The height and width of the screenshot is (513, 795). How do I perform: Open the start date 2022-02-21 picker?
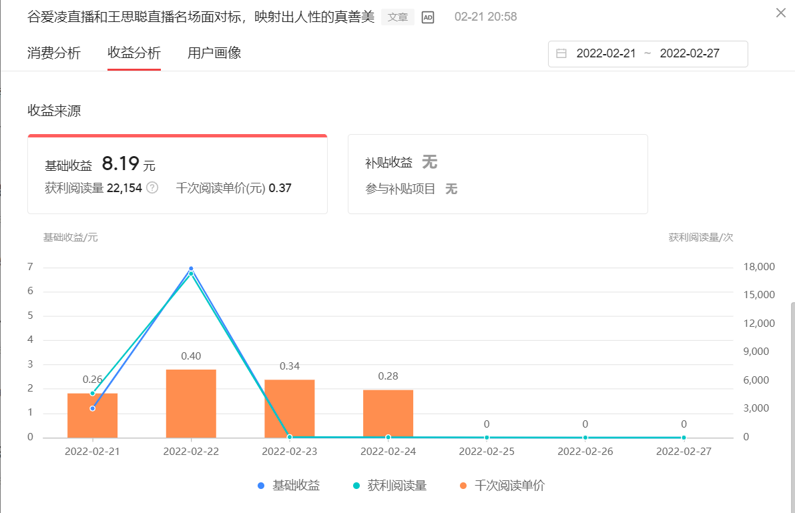(606, 53)
